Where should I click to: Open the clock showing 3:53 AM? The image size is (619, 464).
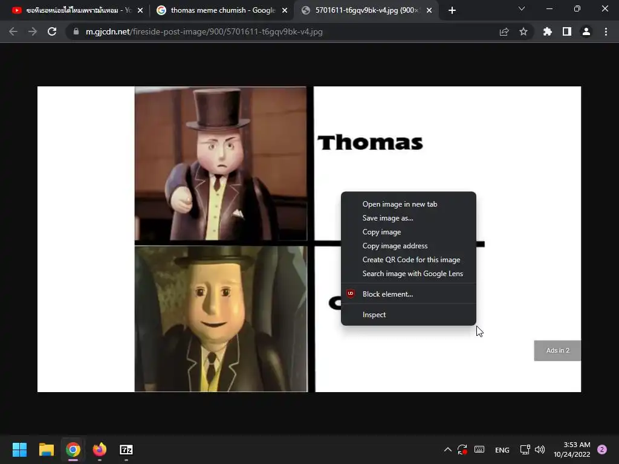coord(572,449)
